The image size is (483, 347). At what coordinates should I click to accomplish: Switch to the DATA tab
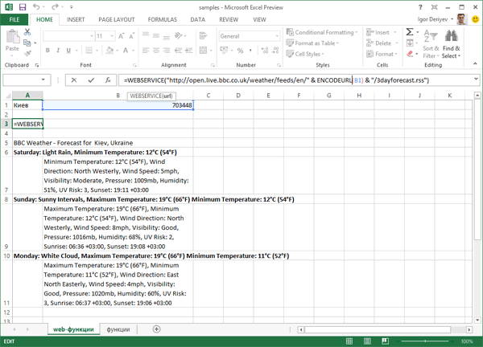tap(197, 19)
